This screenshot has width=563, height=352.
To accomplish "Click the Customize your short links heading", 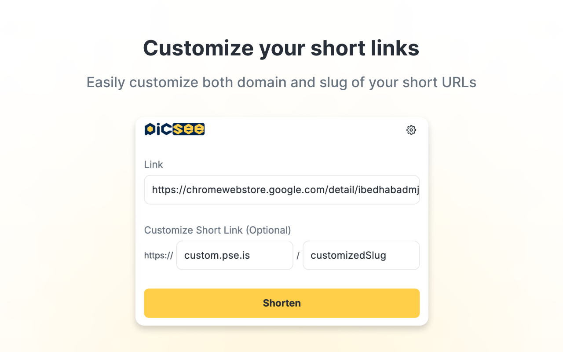I will tap(281, 48).
